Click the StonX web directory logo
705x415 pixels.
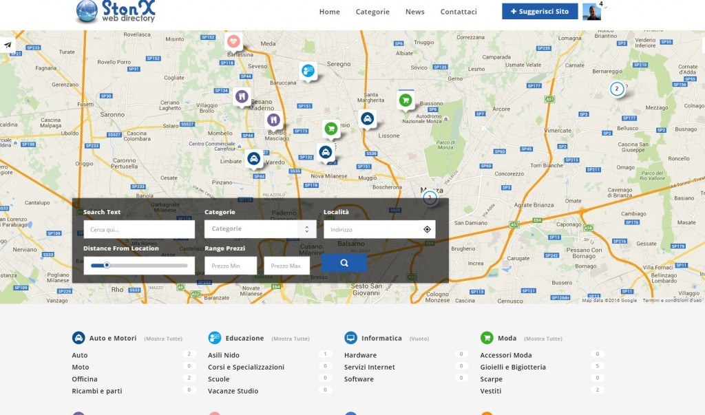point(116,11)
